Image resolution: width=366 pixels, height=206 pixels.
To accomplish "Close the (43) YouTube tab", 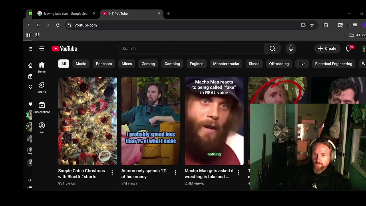I will tap(159, 13).
